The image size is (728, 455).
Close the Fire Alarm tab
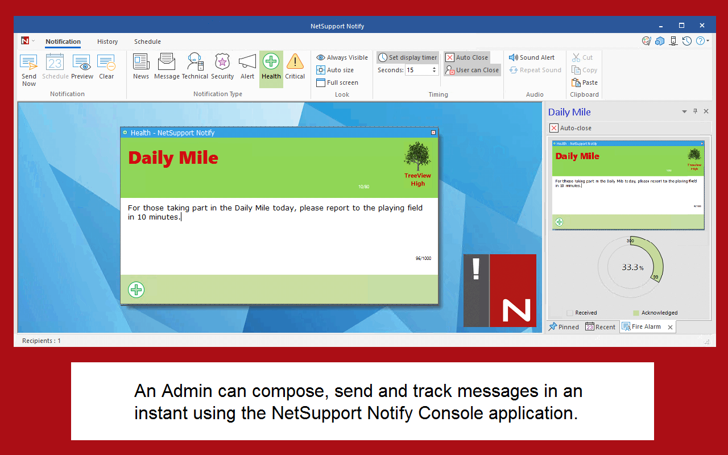pos(670,327)
